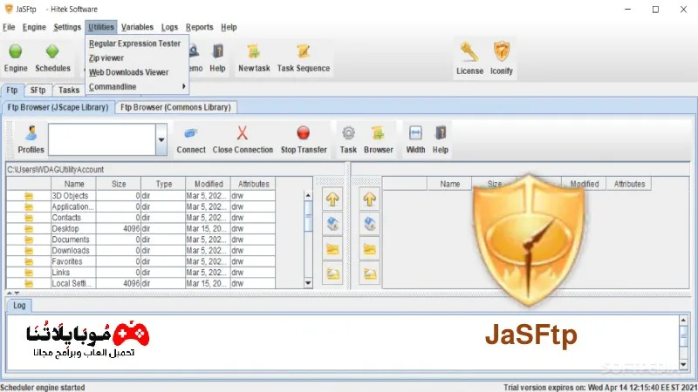The height and width of the screenshot is (392, 698).
Task: Click remote pane bottom folder icon button
Action: click(369, 274)
